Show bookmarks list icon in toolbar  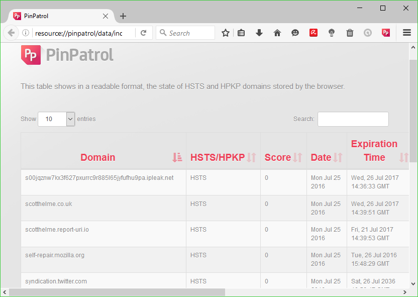pyautogui.click(x=241, y=33)
